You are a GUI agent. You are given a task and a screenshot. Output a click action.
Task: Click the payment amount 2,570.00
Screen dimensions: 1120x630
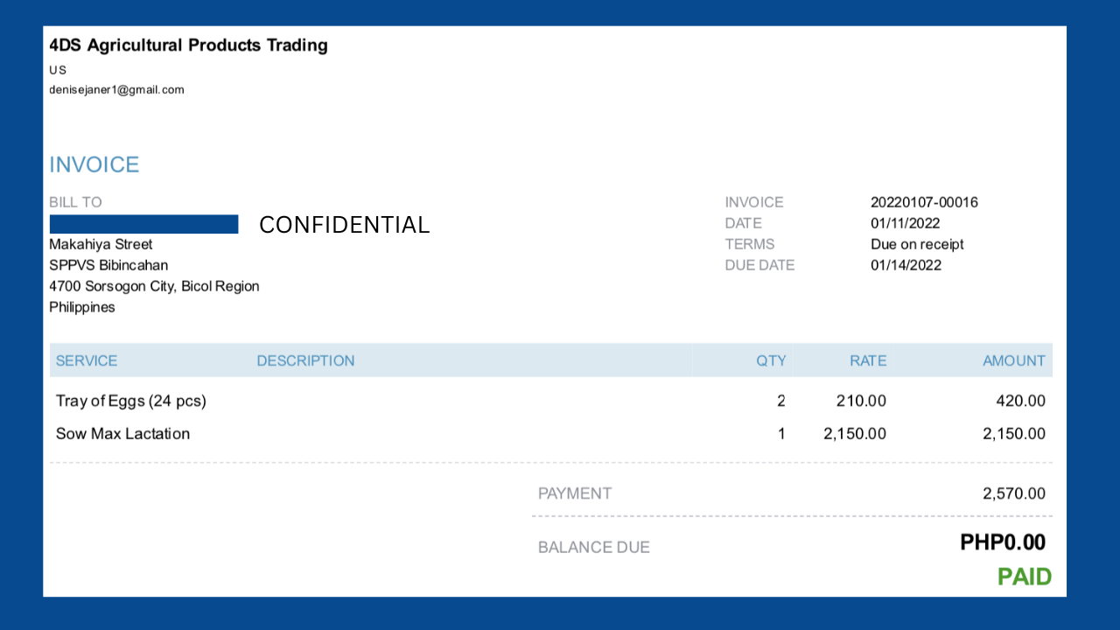click(1013, 493)
